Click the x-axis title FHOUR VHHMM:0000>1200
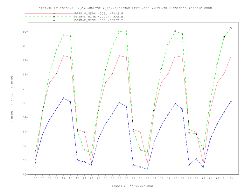Screen dimensions: 252x194 click(132, 186)
